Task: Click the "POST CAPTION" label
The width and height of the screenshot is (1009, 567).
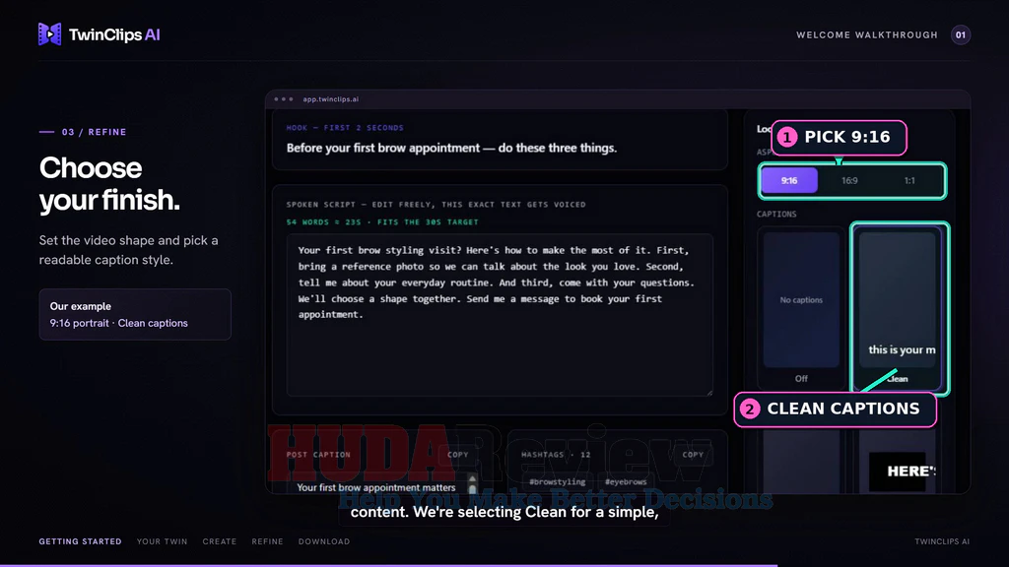Action: pos(318,455)
